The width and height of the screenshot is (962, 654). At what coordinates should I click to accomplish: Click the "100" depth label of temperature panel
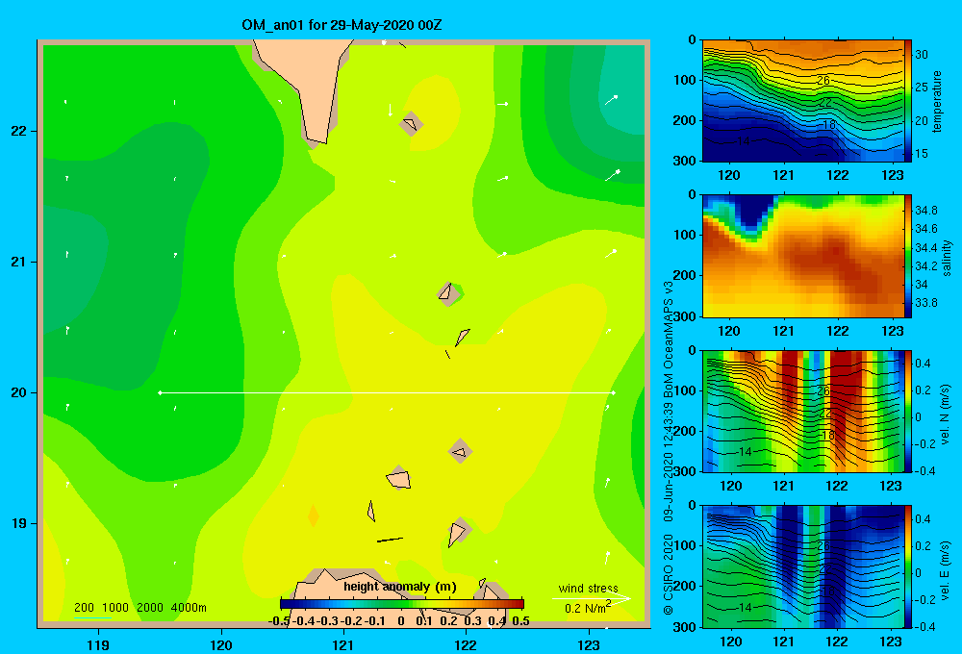685,80
